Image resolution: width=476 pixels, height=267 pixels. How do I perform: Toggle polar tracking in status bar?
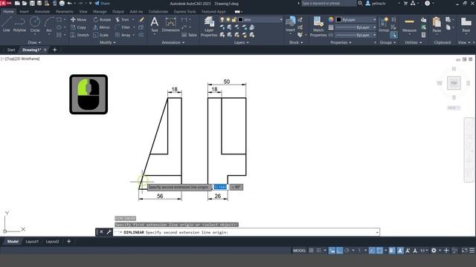coord(347,251)
